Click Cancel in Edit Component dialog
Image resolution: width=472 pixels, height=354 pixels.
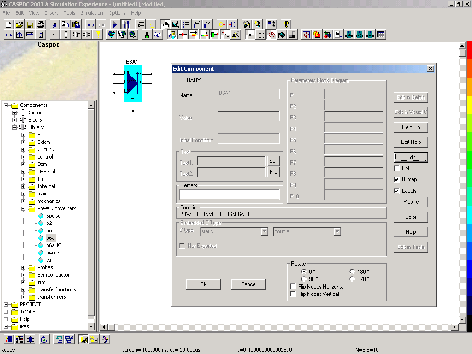pyautogui.click(x=248, y=284)
